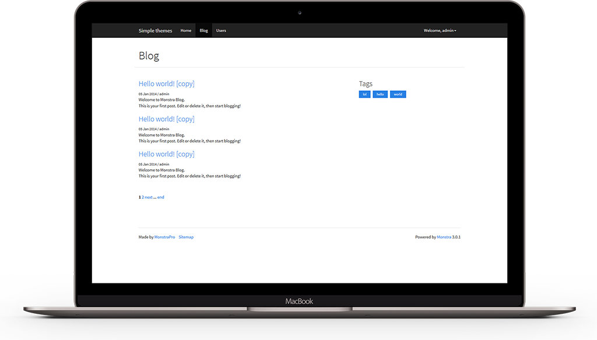Go to page 2 of the blog
597x340 pixels.
click(143, 197)
